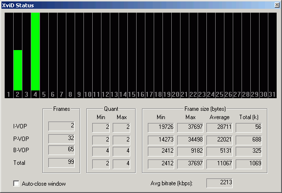The width and height of the screenshot is (282, 193).
Task: Click quantizer column labeled 24
Action: tap(211, 55)
